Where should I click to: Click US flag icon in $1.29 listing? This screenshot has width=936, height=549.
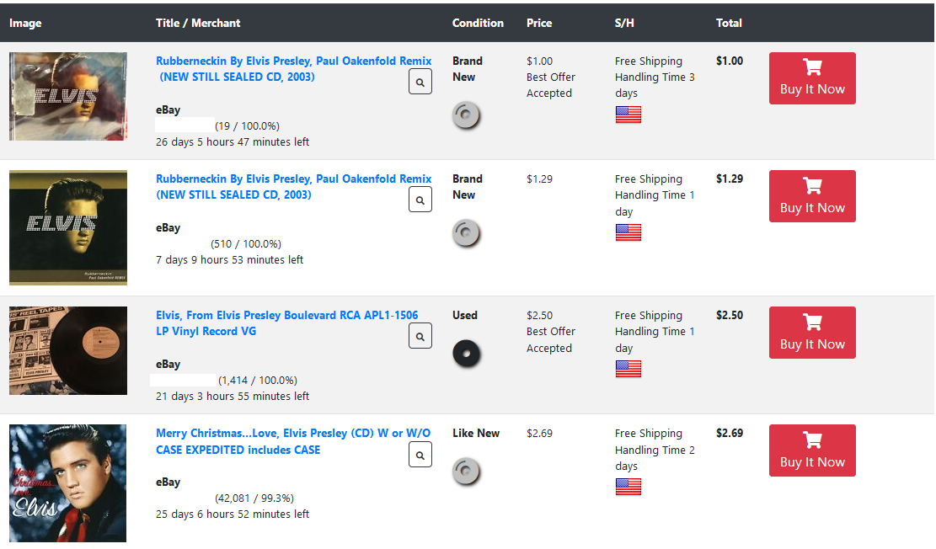click(x=628, y=232)
